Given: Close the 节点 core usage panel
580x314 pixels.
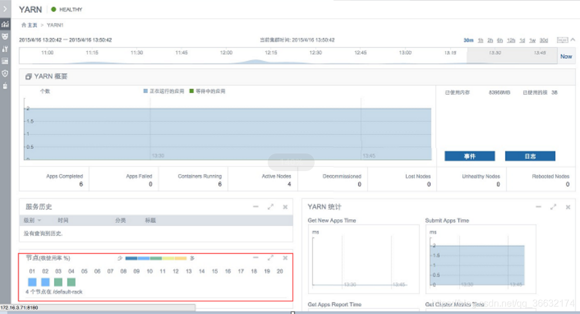Looking at the screenshot, I should click(x=285, y=258).
